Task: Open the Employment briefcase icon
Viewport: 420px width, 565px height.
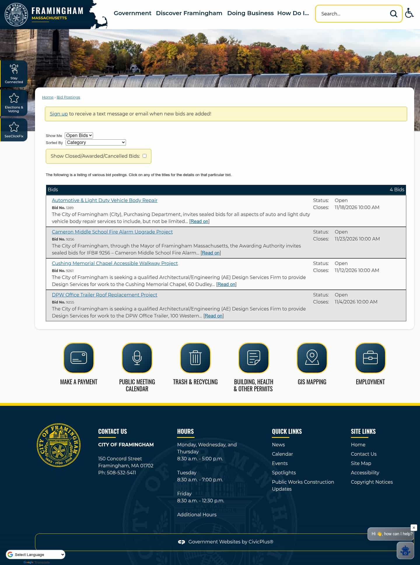Action: point(370,358)
